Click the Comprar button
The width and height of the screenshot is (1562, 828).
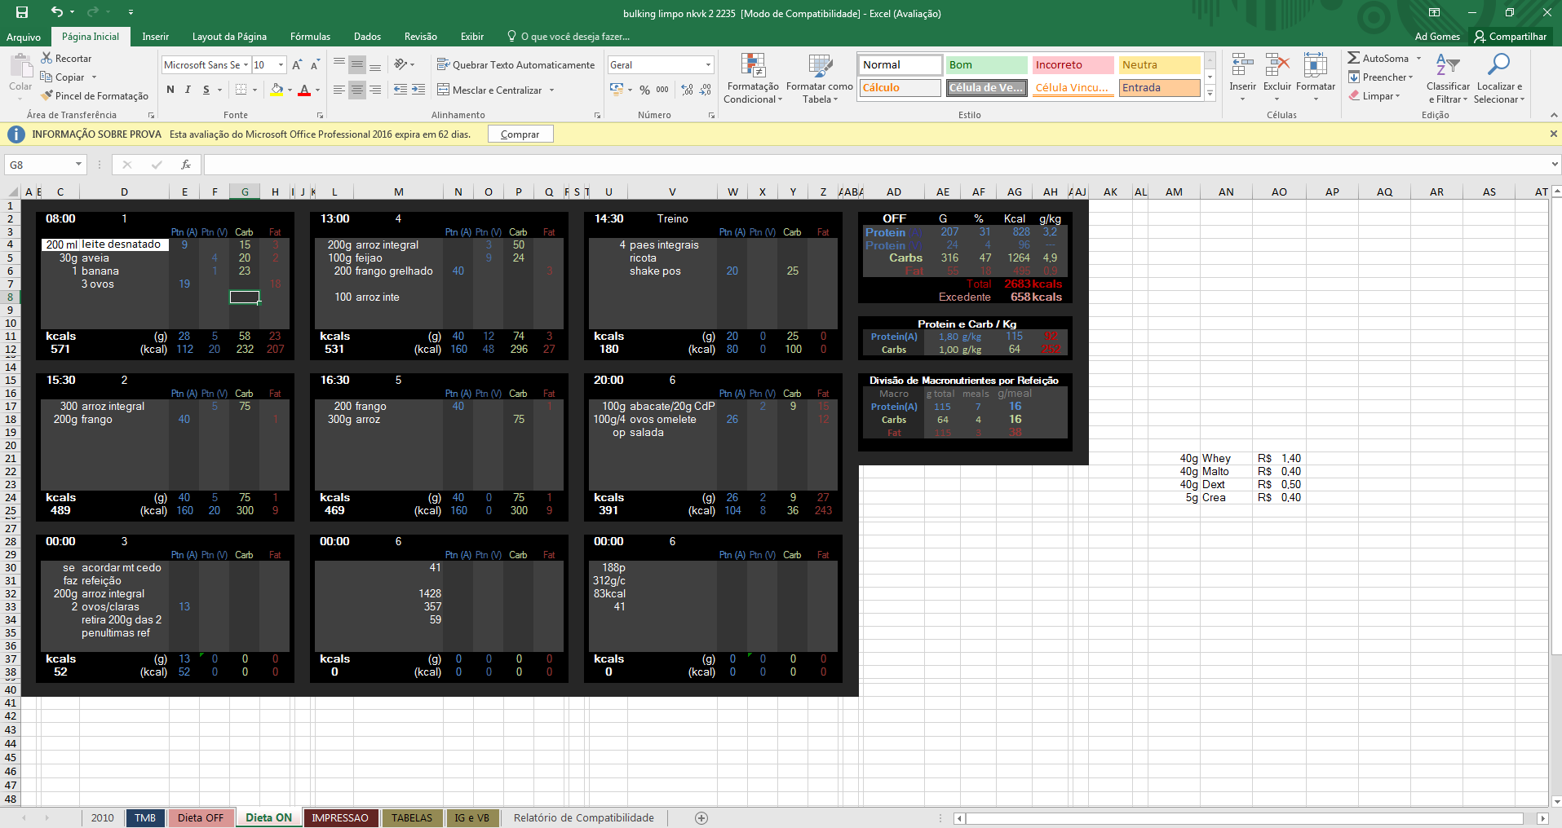pyautogui.click(x=520, y=134)
